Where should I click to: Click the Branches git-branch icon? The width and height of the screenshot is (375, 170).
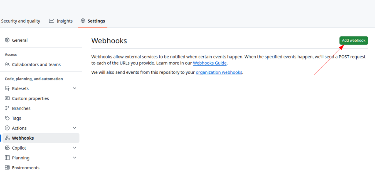(7, 108)
